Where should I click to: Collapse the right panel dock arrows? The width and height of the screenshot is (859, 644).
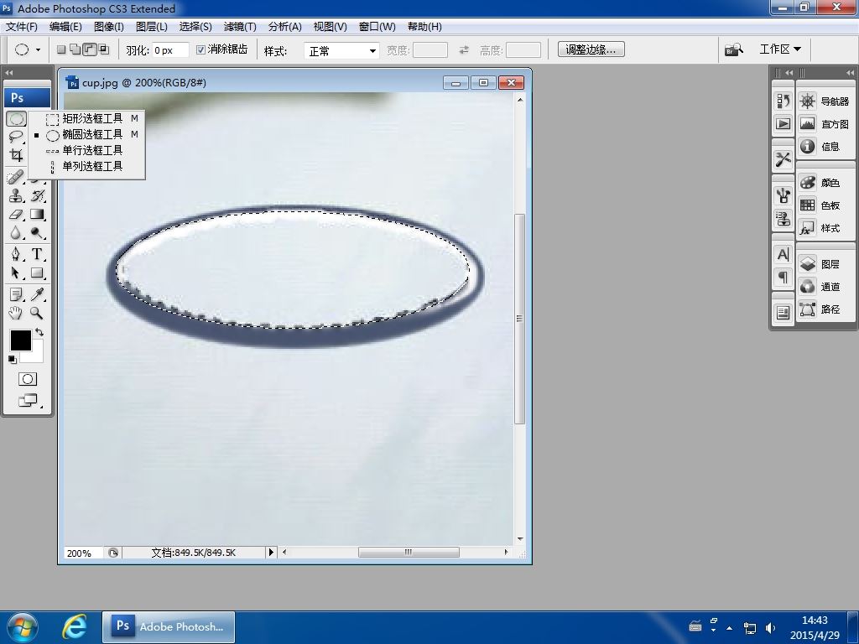(x=850, y=72)
